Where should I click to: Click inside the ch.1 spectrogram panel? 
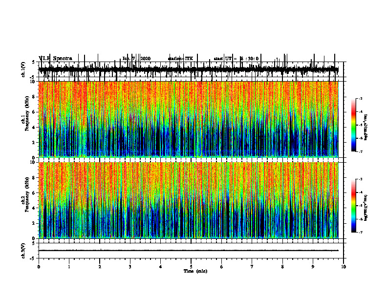188,119
